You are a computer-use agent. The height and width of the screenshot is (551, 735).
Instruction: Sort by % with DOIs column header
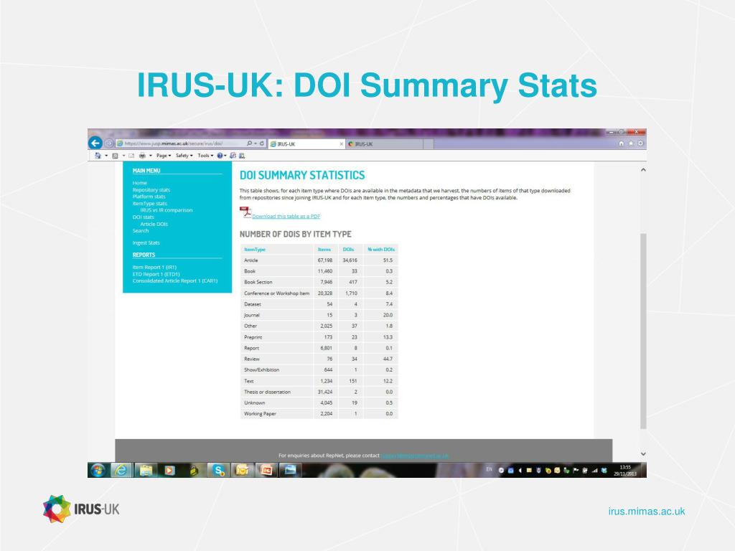381,249
